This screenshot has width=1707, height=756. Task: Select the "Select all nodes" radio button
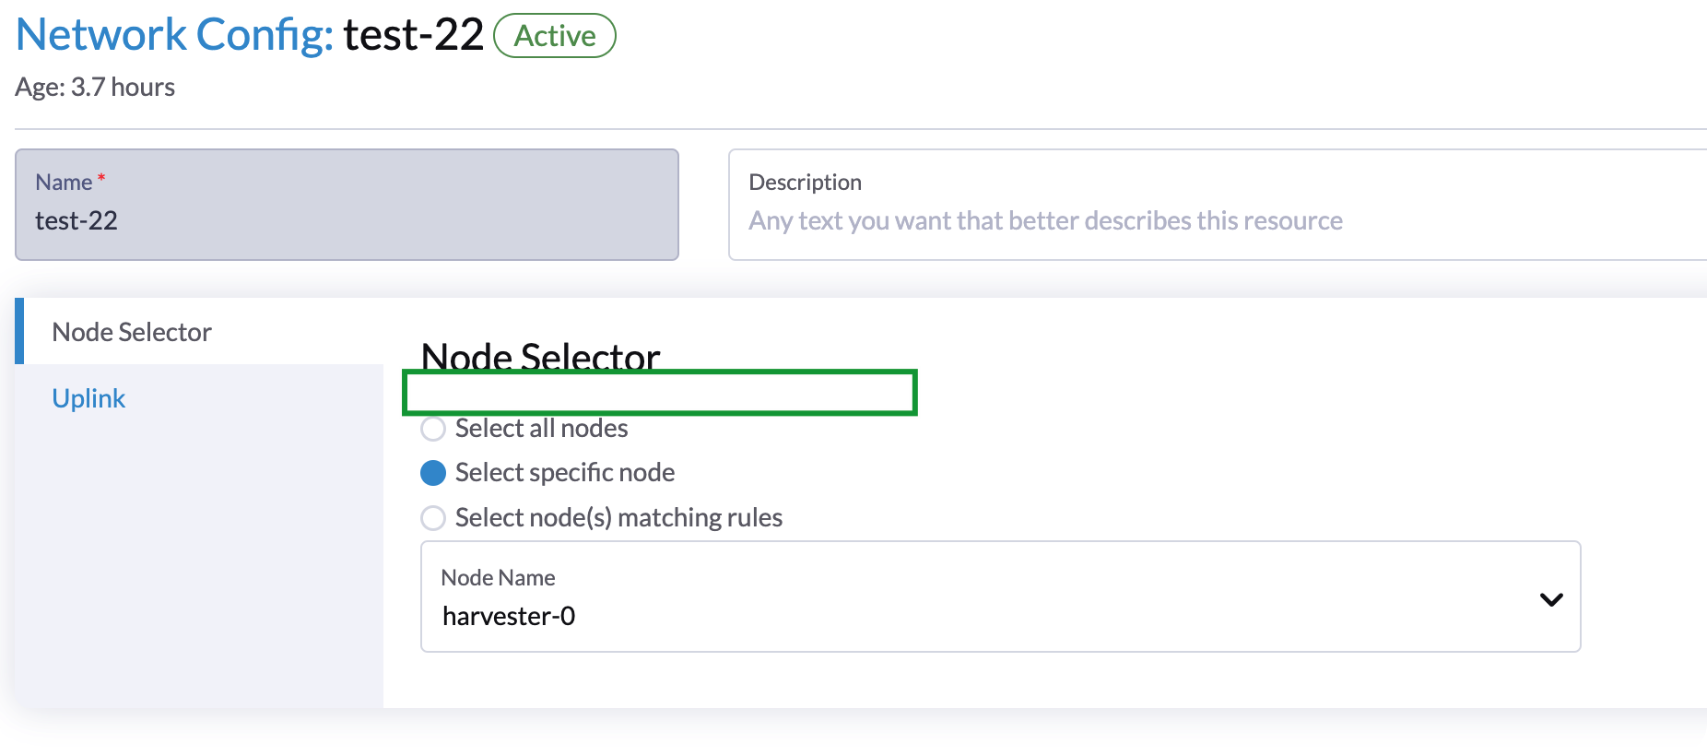click(433, 429)
